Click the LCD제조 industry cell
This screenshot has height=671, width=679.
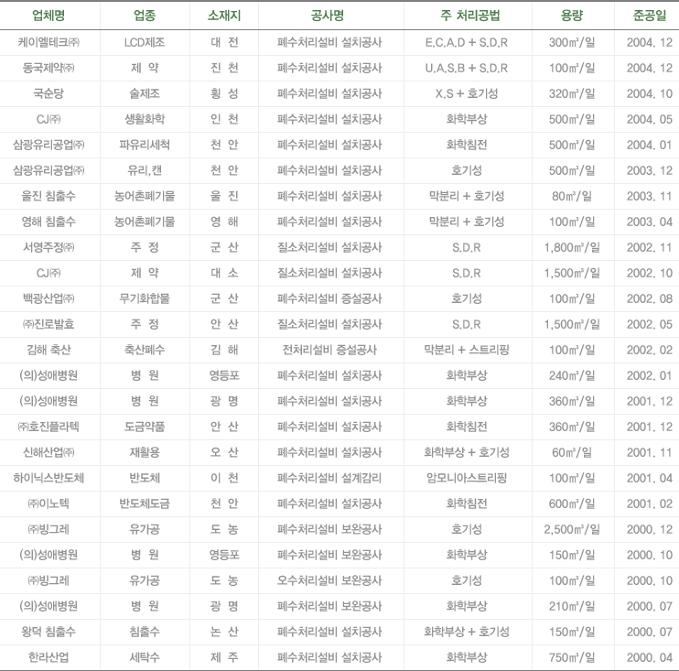[145, 42]
